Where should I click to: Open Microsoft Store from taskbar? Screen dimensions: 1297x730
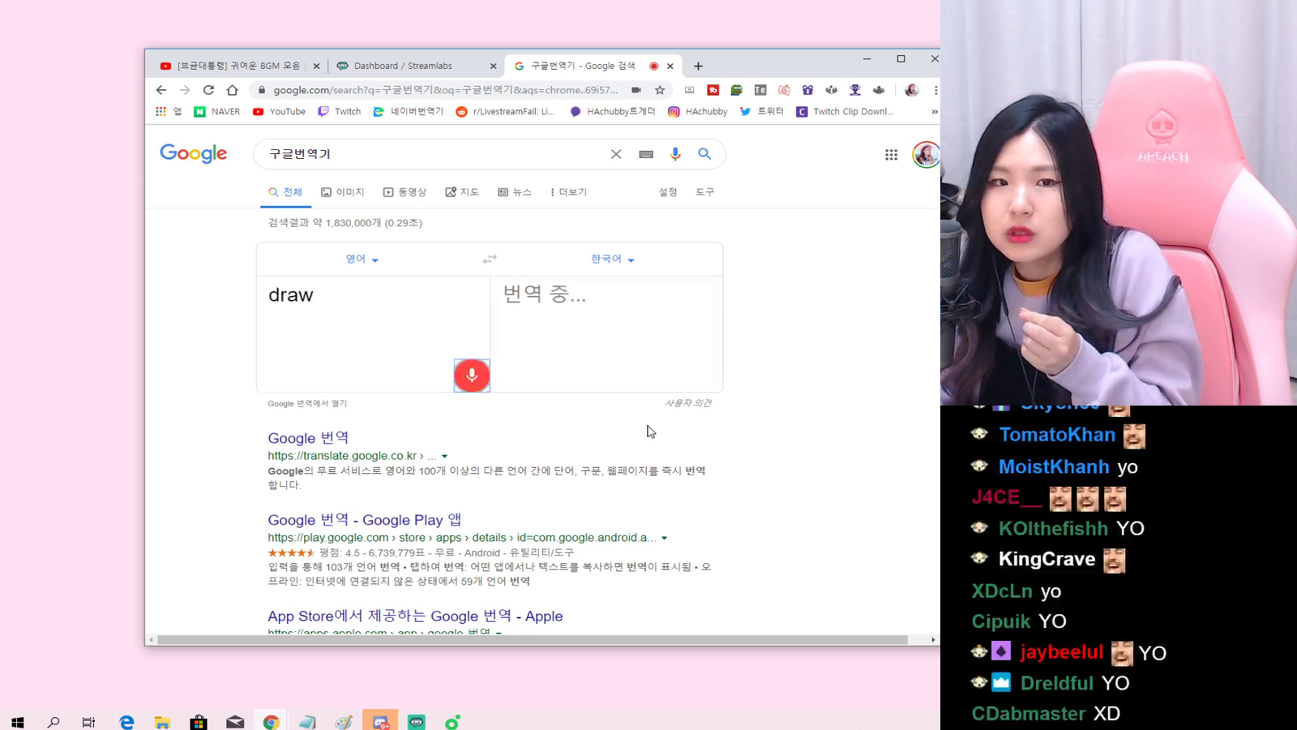pyautogui.click(x=199, y=722)
